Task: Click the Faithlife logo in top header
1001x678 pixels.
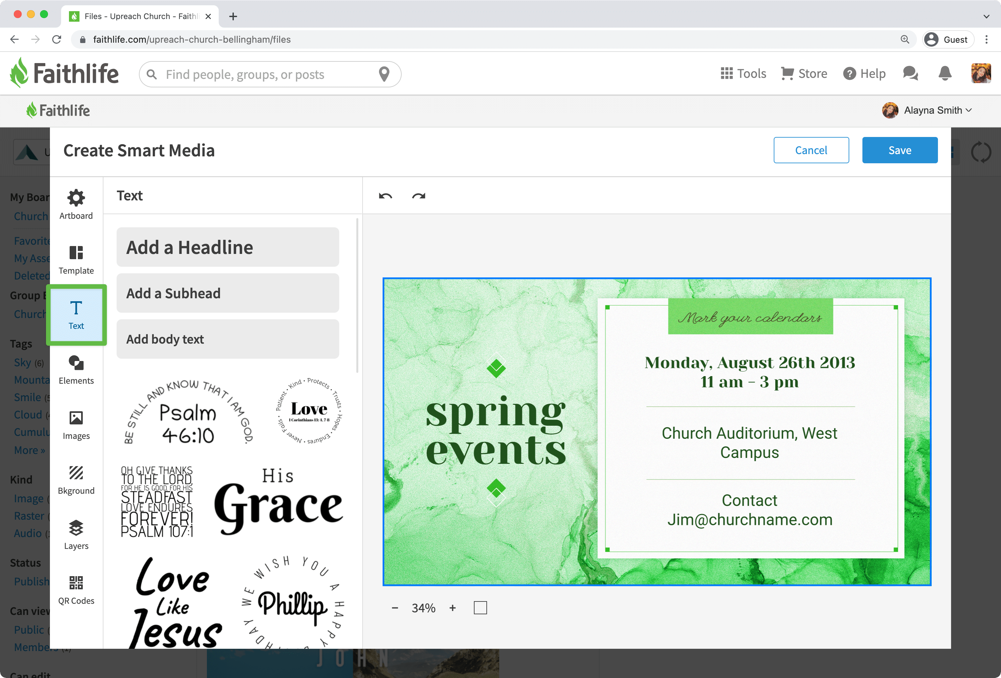Action: point(64,73)
